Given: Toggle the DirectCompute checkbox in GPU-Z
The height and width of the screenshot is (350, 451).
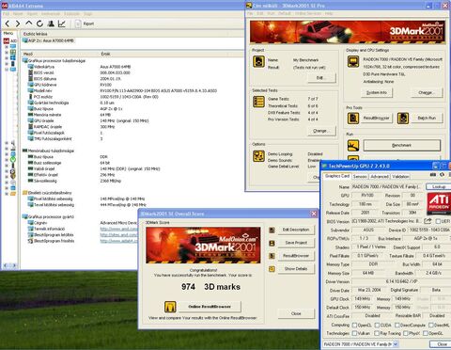Looking at the screenshot, I should tap(397, 326).
